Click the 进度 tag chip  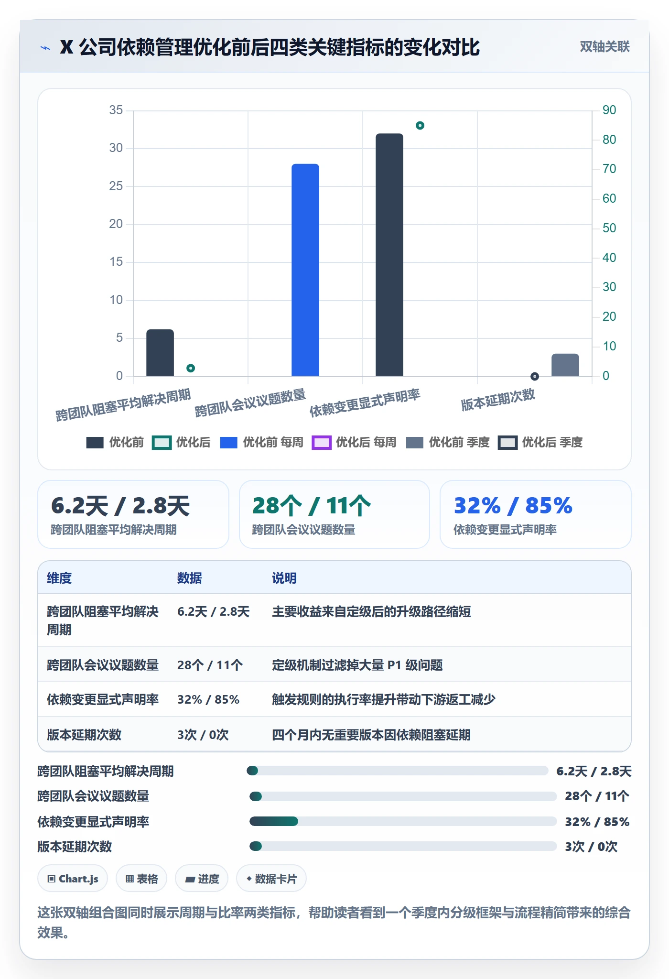[x=202, y=879]
